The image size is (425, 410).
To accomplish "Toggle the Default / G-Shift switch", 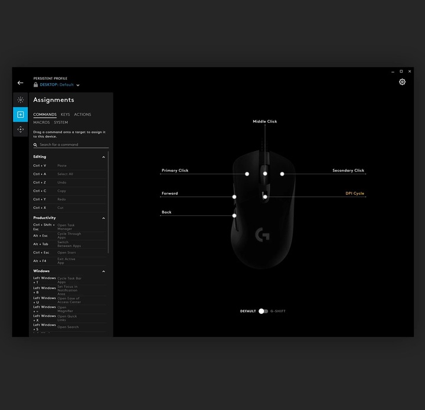I will (x=263, y=311).
